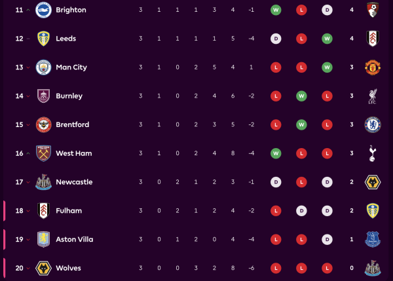
Task: Click the Newcastle team name
Action: 74,182
